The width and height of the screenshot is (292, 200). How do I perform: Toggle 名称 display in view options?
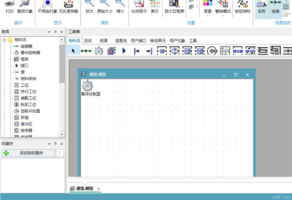[x=262, y=6]
